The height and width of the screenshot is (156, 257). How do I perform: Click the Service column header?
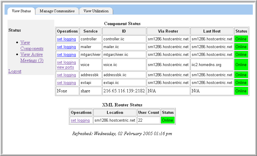[x=91, y=31]
